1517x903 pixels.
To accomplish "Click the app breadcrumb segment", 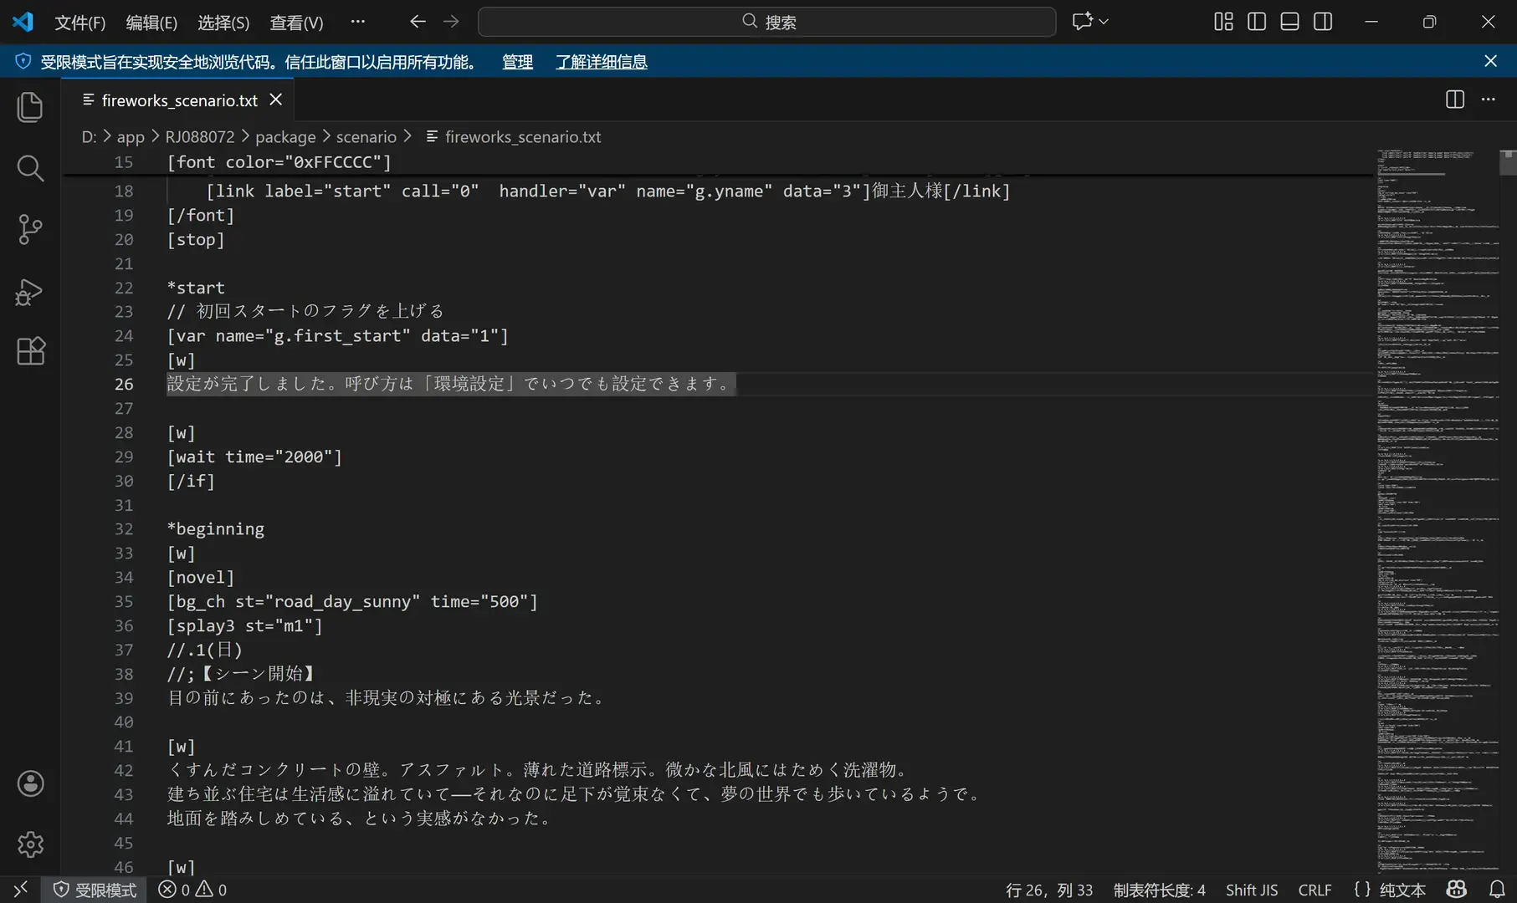I will (x=131, y=136).
